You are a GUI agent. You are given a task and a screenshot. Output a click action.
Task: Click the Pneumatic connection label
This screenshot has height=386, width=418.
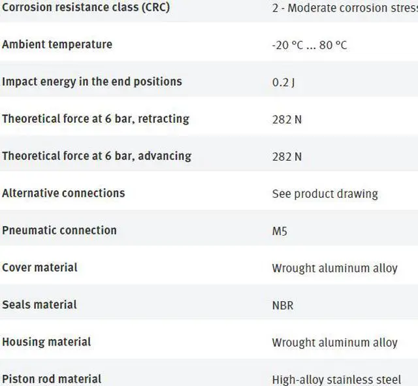[59, 231]
